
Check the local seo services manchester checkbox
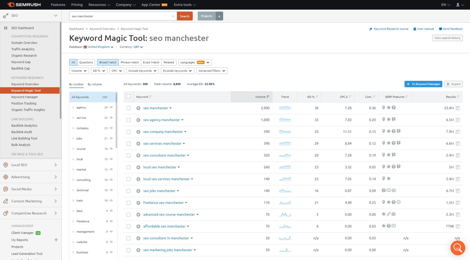128,179
